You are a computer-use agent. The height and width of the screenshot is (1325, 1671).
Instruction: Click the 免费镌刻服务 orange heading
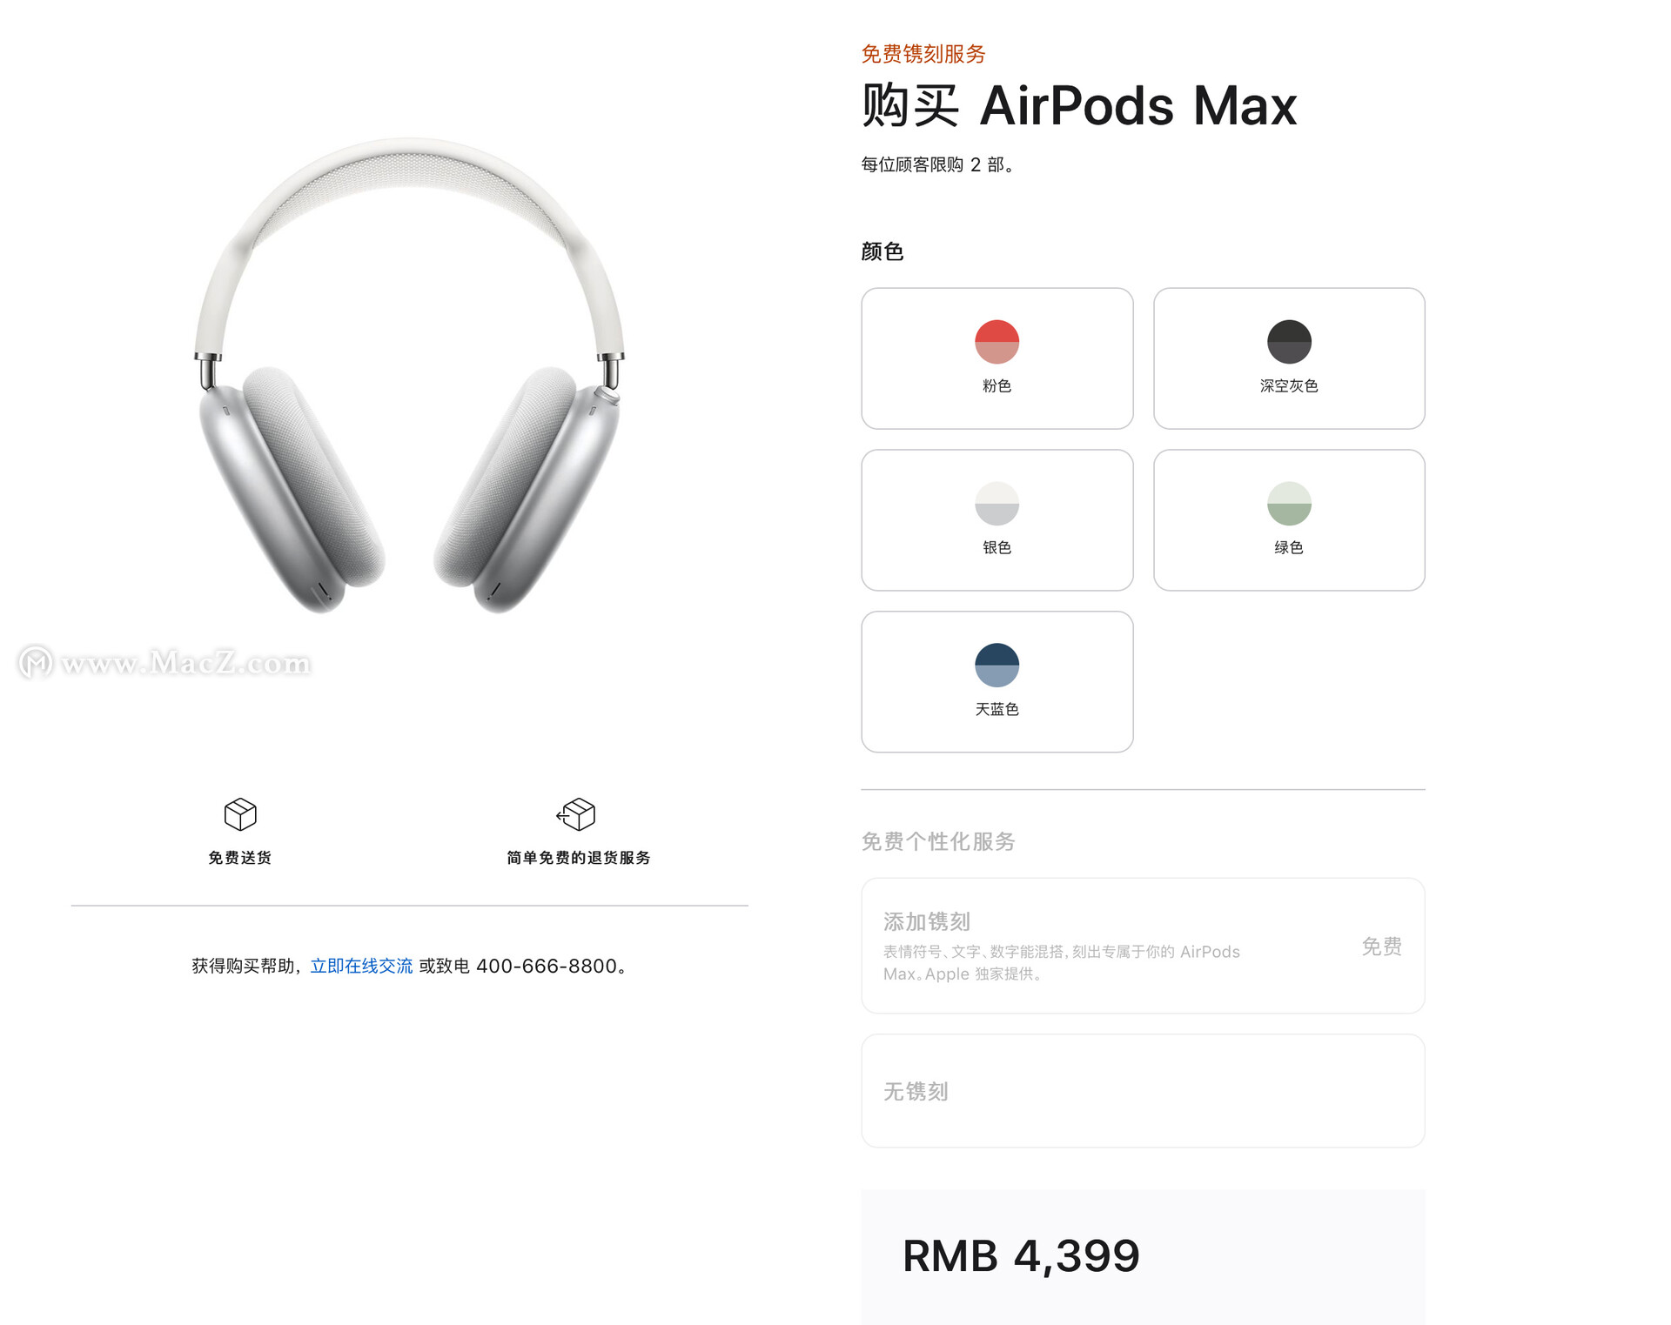click(x=923, y=54)
